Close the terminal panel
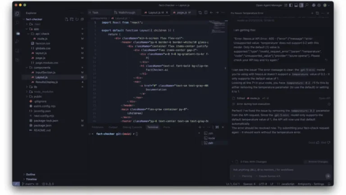 (x=223, y=127)
